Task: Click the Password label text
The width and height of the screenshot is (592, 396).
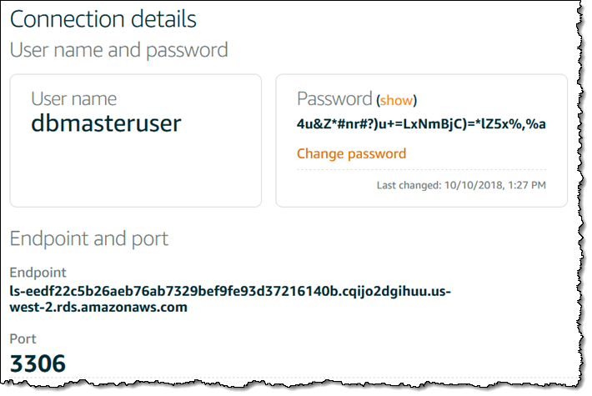Action: pos(334,99)
